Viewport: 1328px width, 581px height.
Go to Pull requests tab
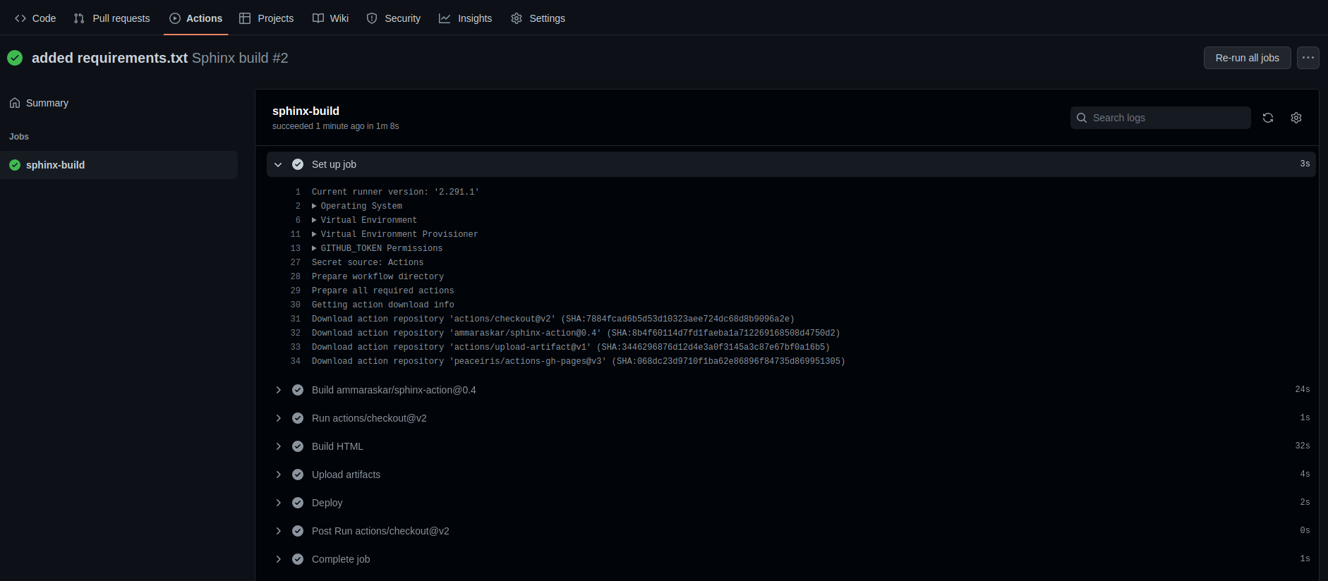coord(111,18)
